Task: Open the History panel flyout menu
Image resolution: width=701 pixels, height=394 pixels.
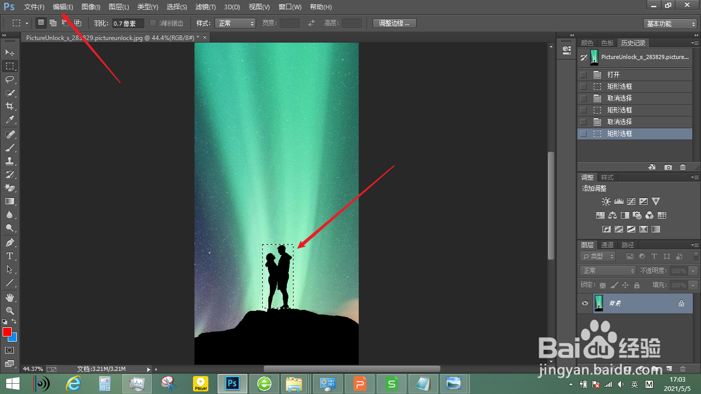Action: pyautogui.click(x=695, y=43)
